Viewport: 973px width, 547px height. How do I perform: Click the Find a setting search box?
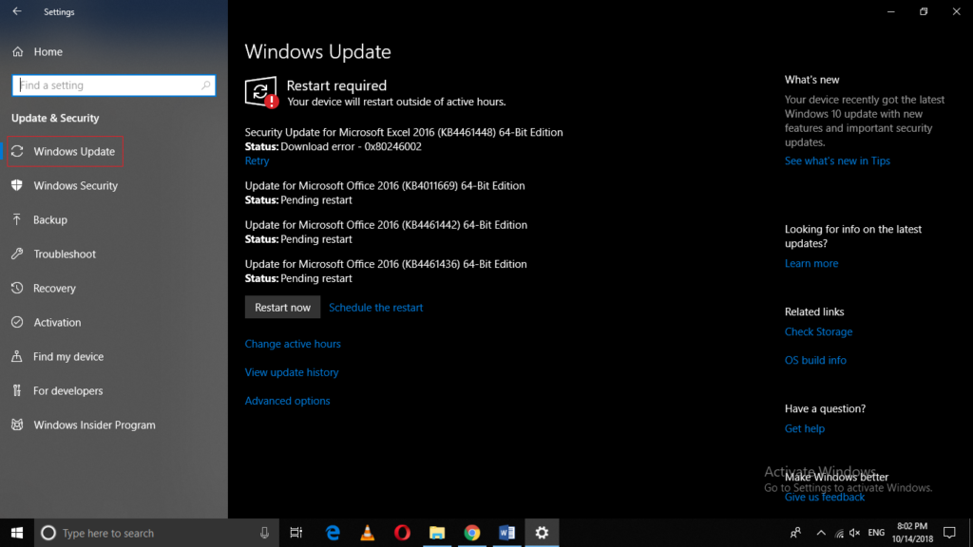click(x=114, y=85)
